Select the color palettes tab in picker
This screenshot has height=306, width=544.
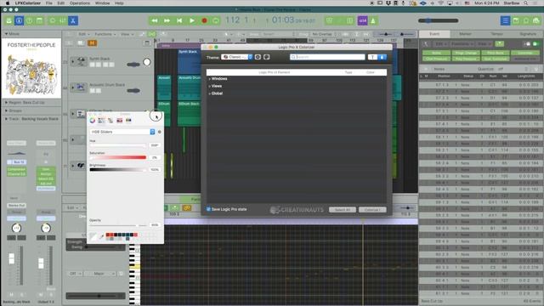(x=110, y=121)
